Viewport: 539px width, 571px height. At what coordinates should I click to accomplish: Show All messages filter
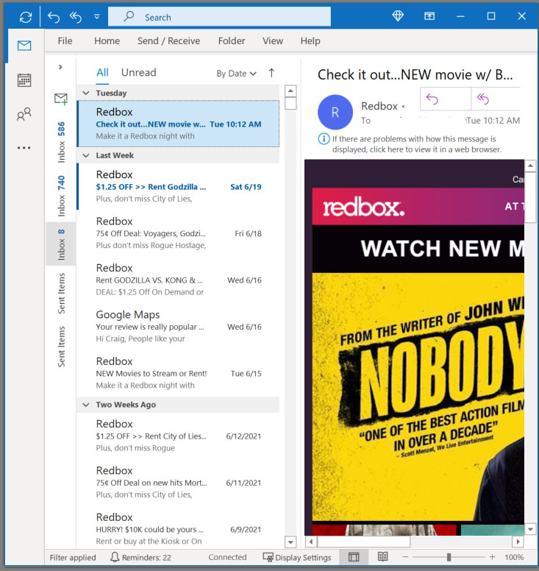click(102, 72)
